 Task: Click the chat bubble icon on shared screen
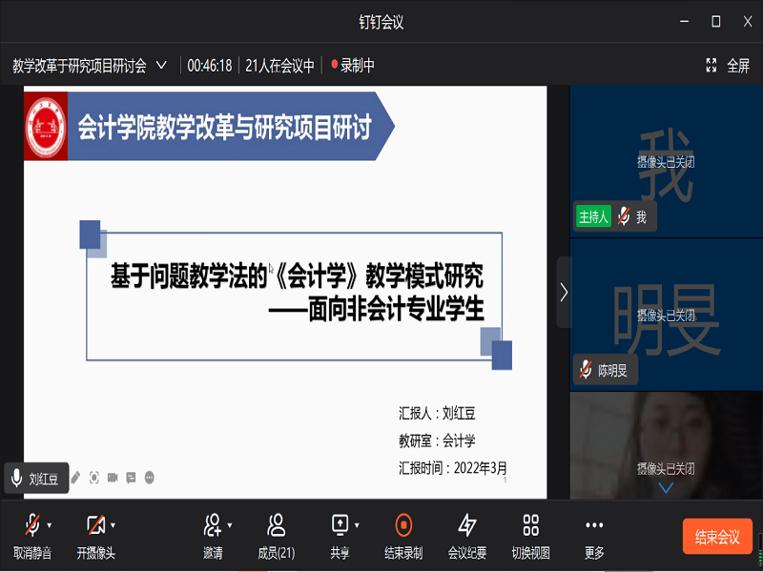pos(131,477)
